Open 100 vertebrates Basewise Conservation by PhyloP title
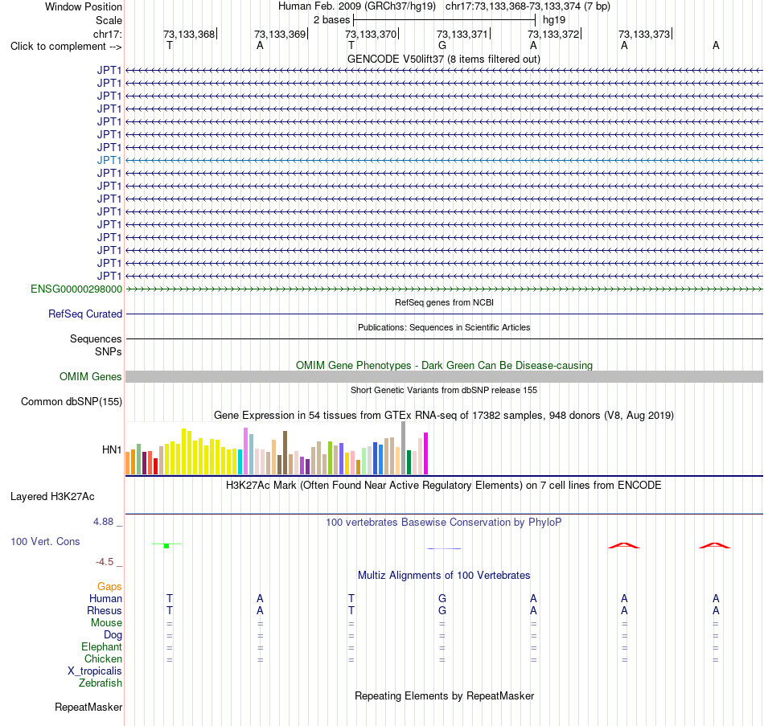764x726 pixels. pyautogui.click(x=444, y=523)
